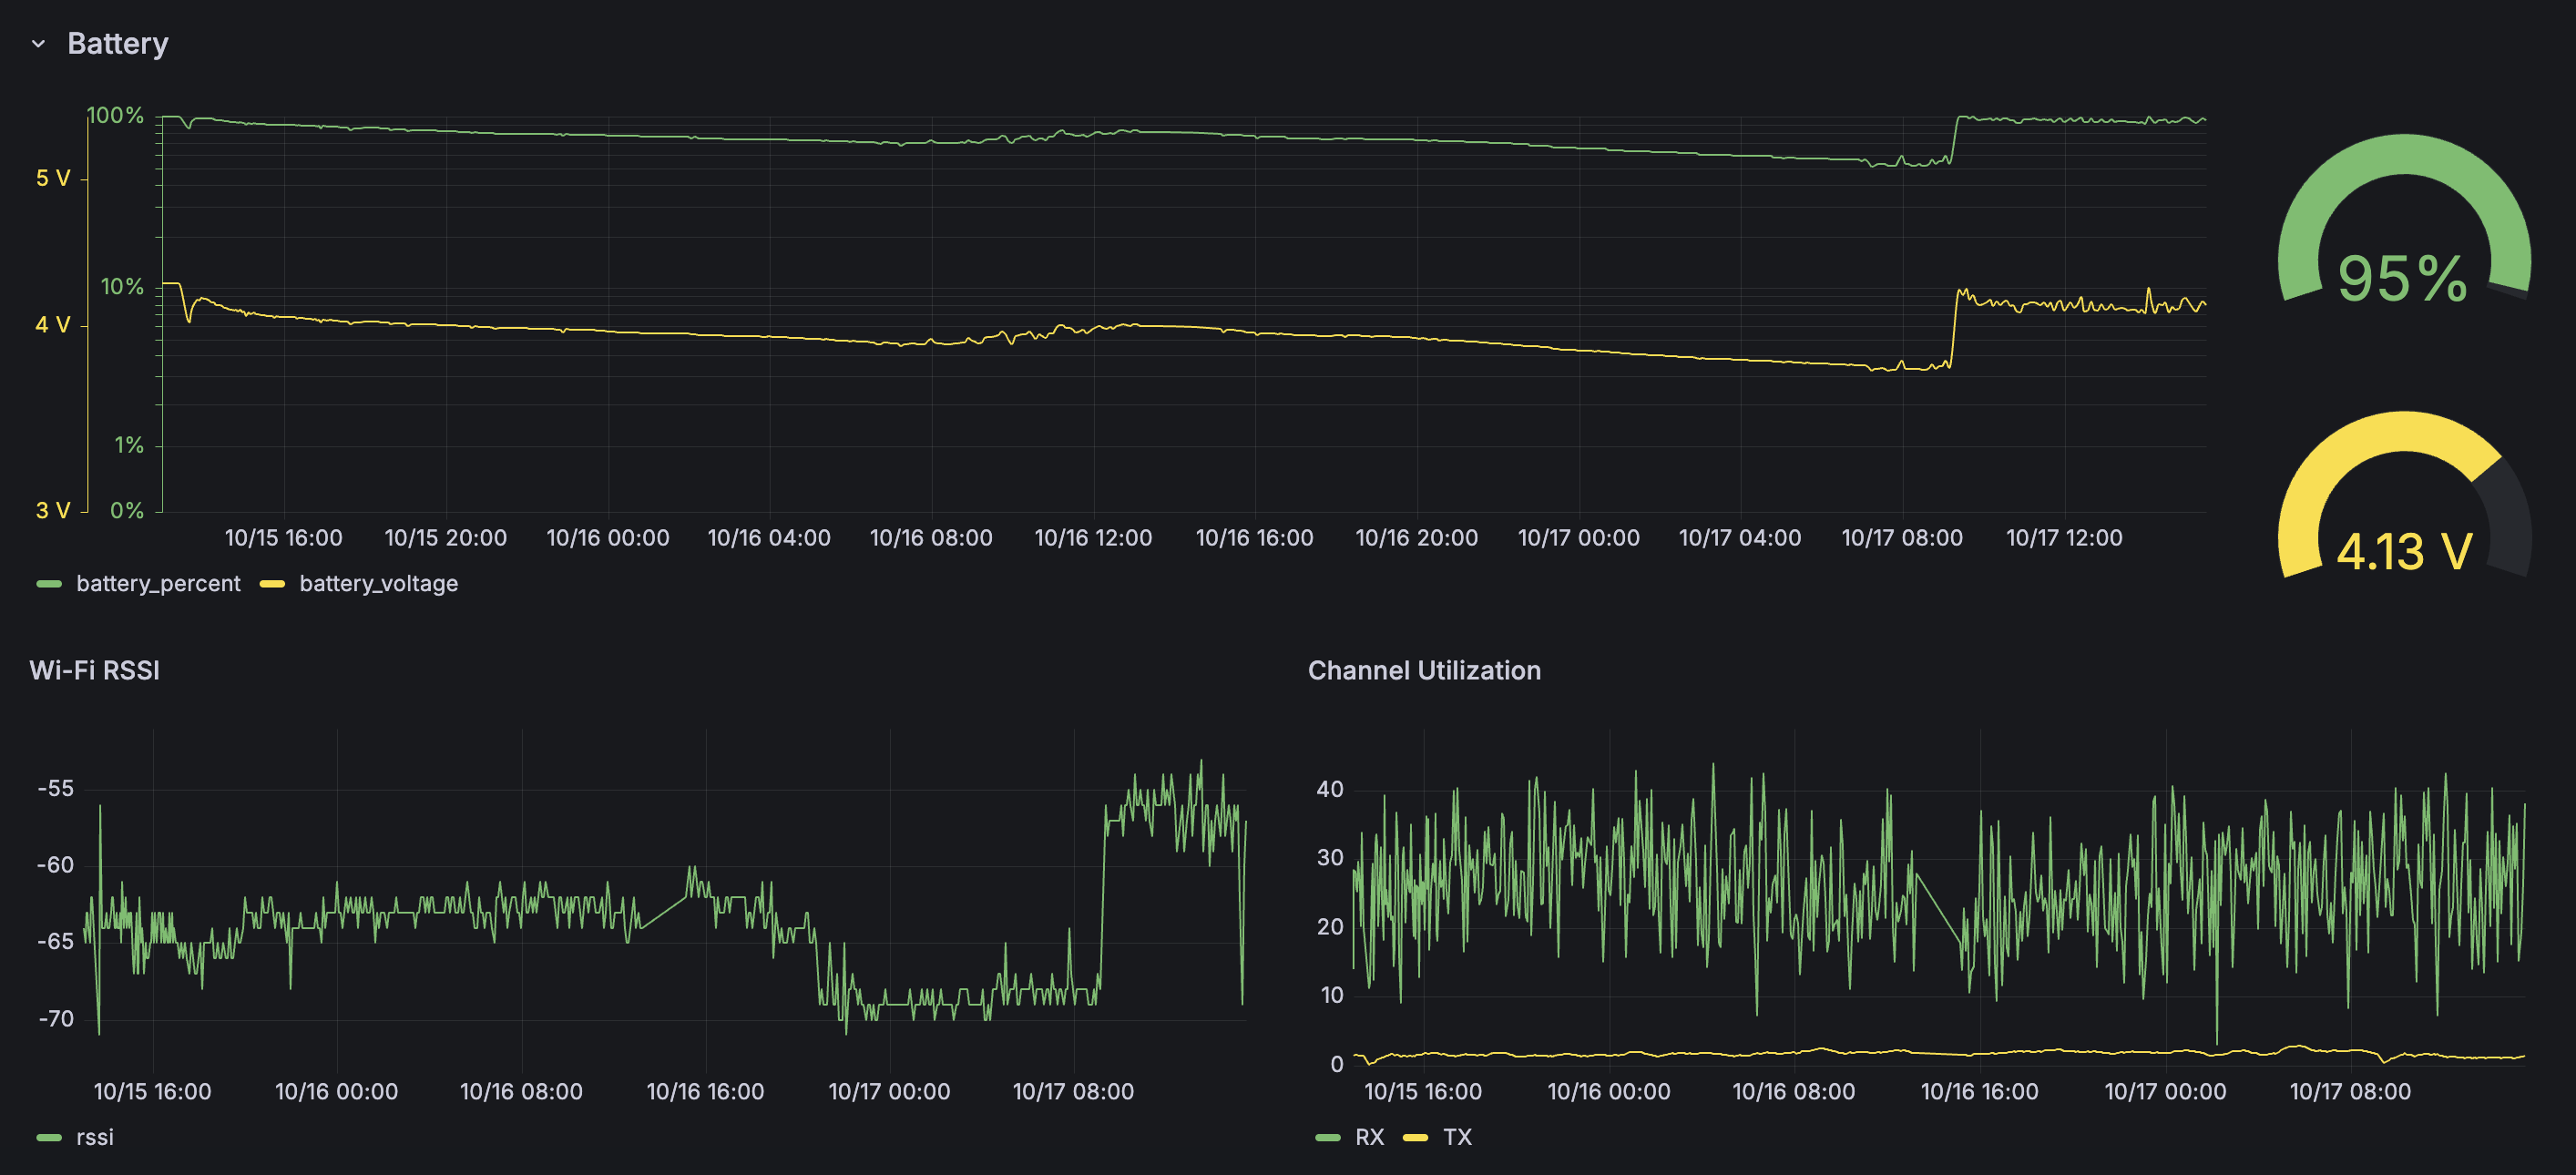Click yellow TX legend color swatch
This screenshot has width=2576, height=1175.
pyautogui.click(x=1415, y=1137)
